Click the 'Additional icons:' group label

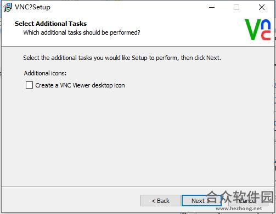coord(45,73)
